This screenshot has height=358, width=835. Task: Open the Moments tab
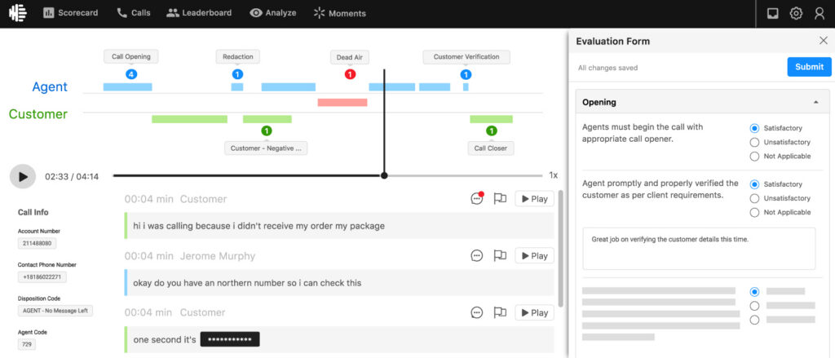[x=339, y=13]
